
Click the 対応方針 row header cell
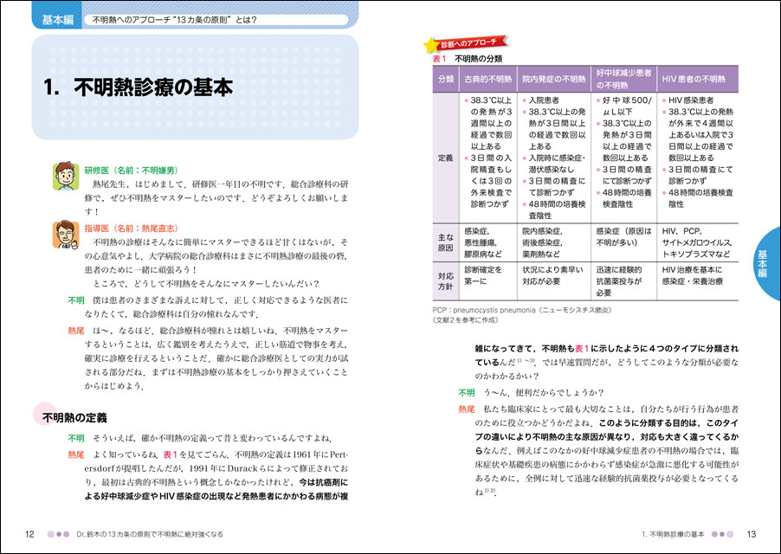click(x=445, y=281)
